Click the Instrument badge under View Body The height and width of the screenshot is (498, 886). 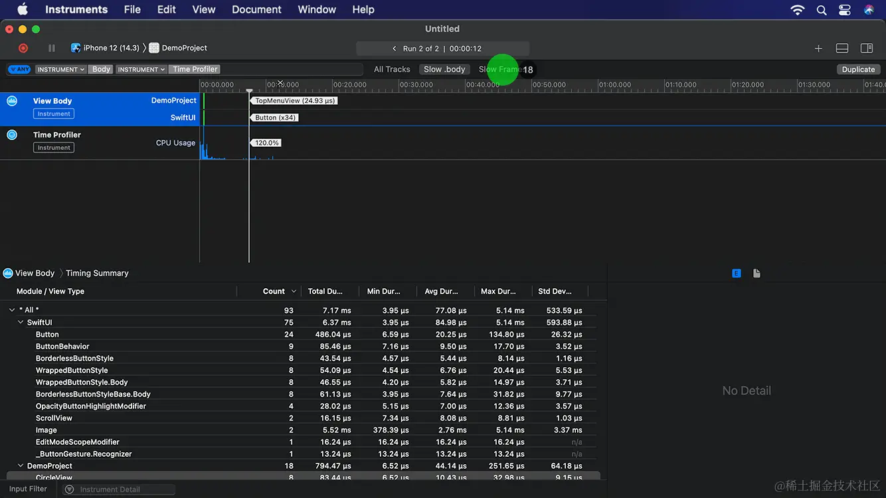coord(54,114)
